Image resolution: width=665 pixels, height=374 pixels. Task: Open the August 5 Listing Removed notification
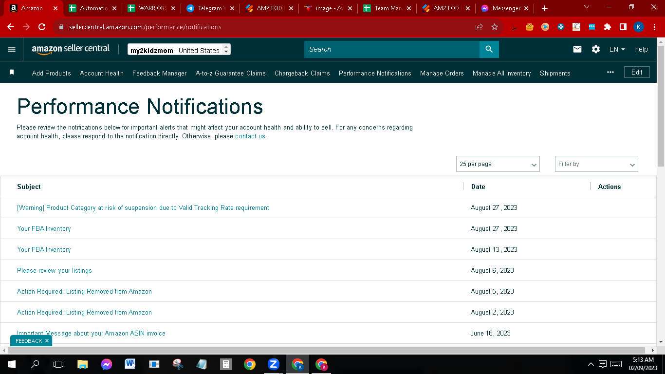pyautogui.click(x=84, y=291)
